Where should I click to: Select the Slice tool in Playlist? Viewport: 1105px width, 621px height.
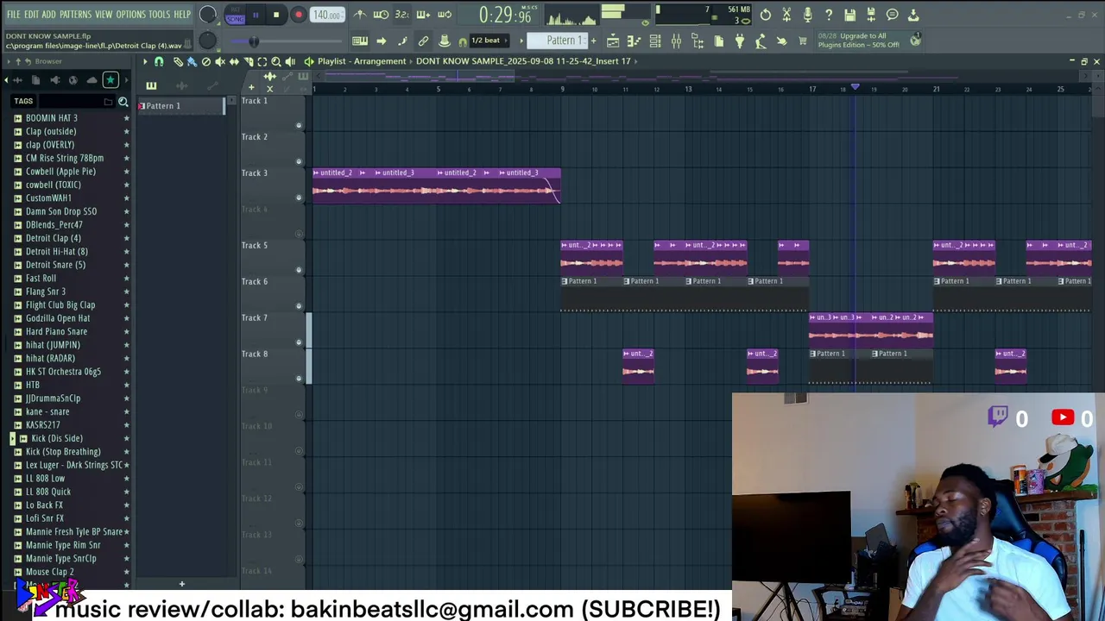point(248,61)
